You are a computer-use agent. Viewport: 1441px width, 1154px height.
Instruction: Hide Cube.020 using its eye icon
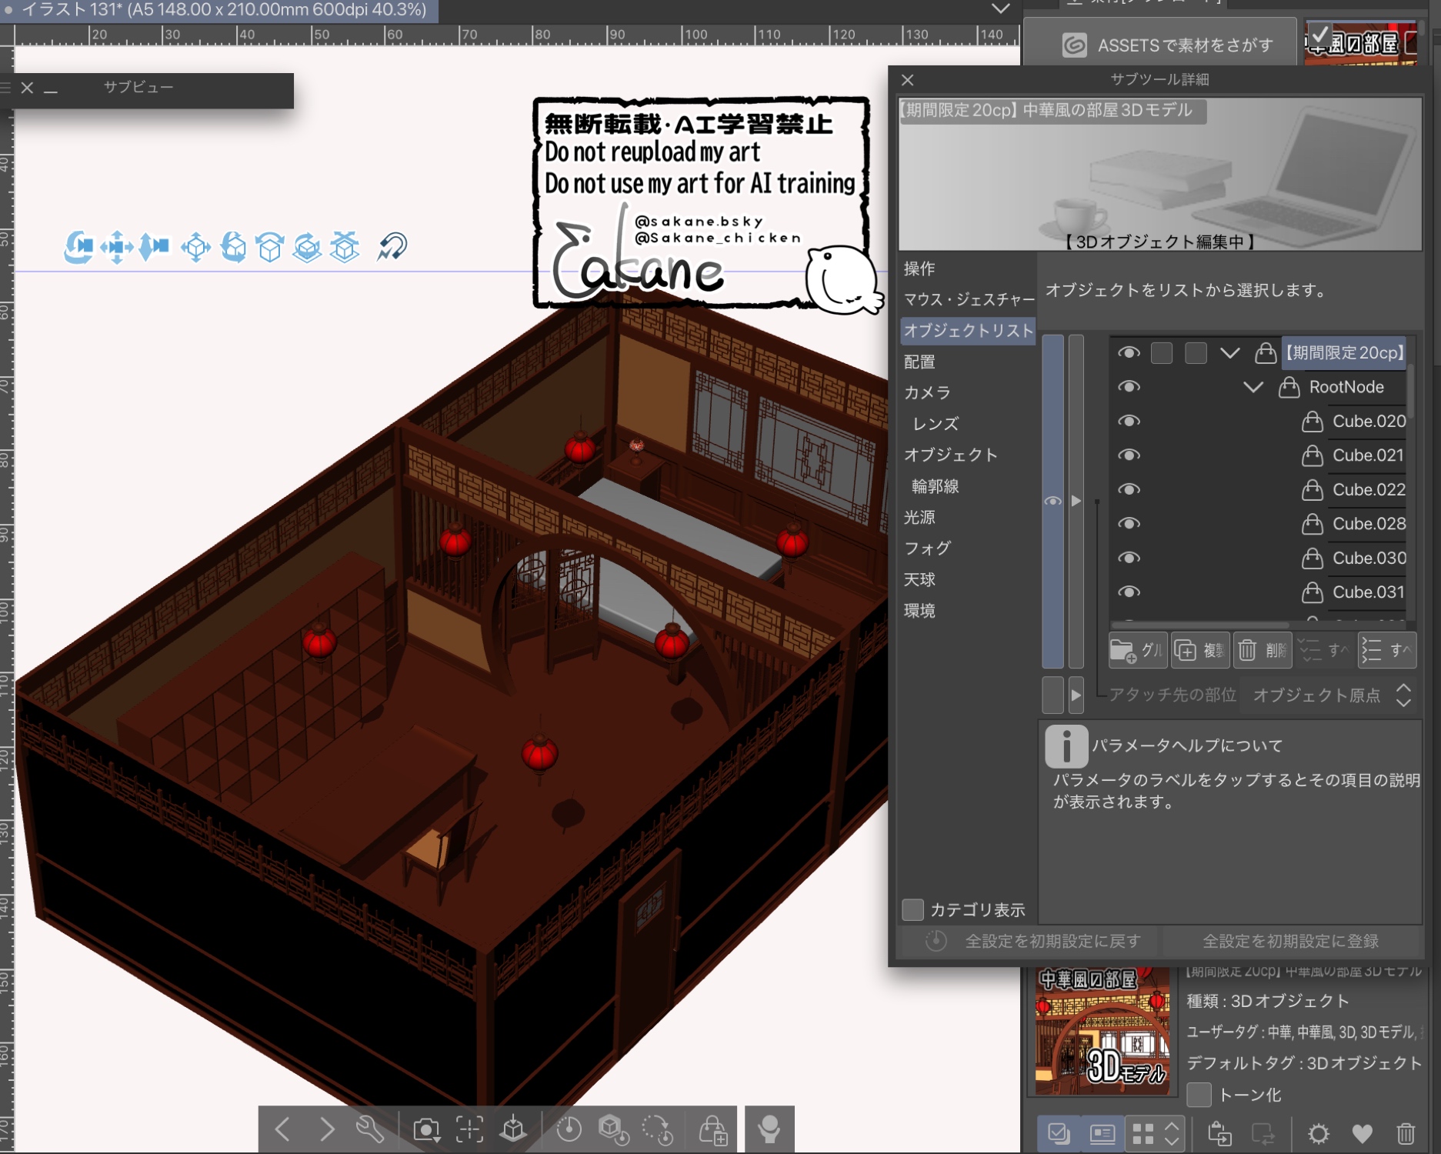pyautogui.click(x=1129, y=421)
